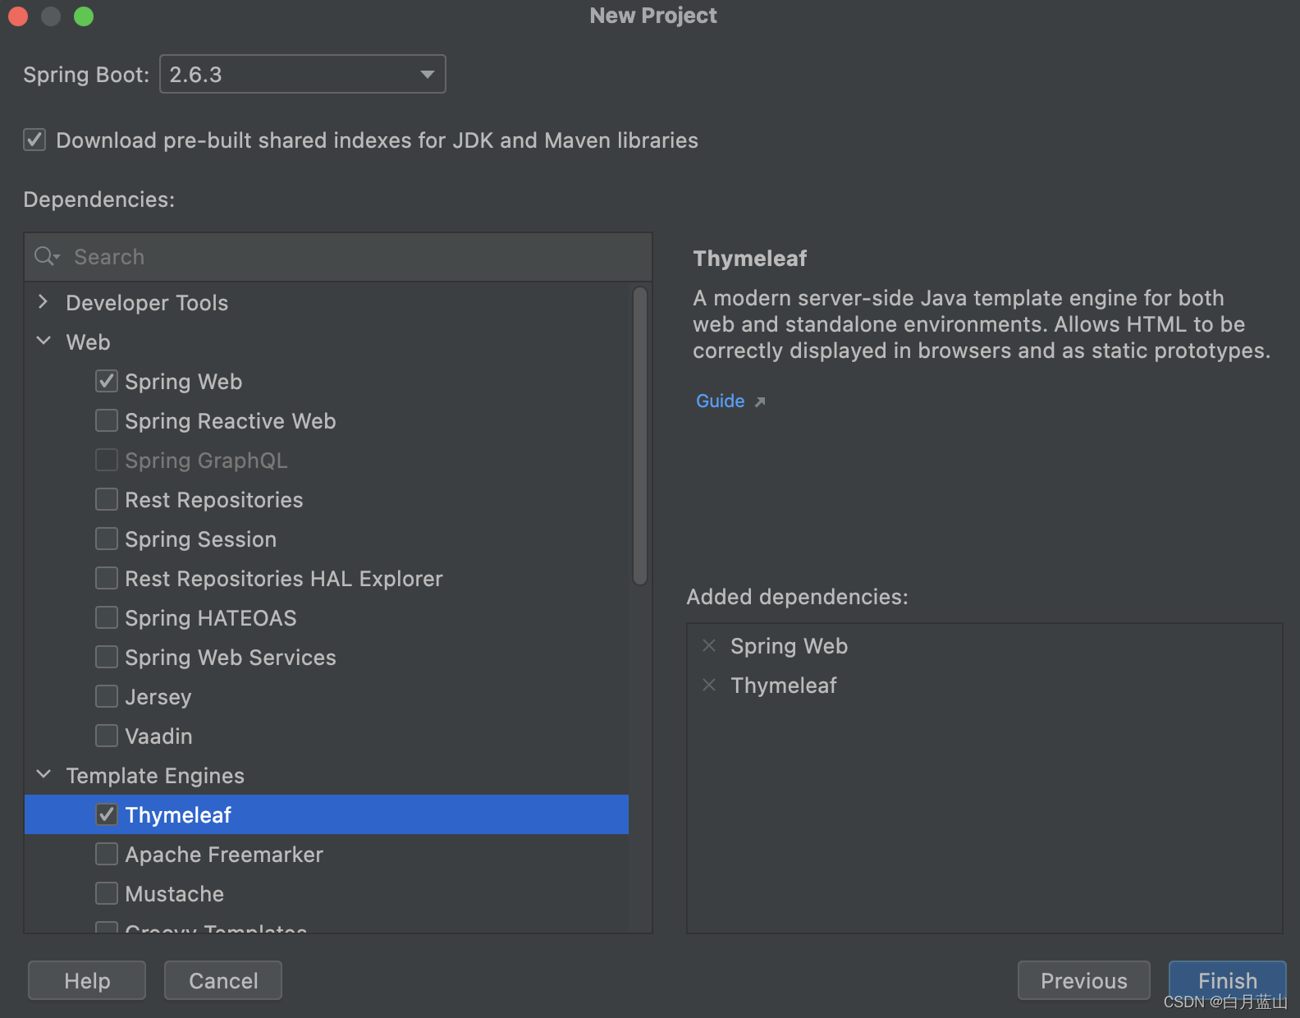1300x1018 pixels.
Task: Enable the Mustache template engine checkbox
Action: 107,894
